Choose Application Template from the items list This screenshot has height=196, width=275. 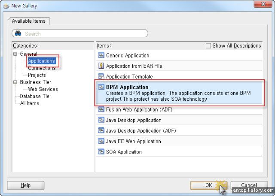pyautogui.click(x=180, y=76)
